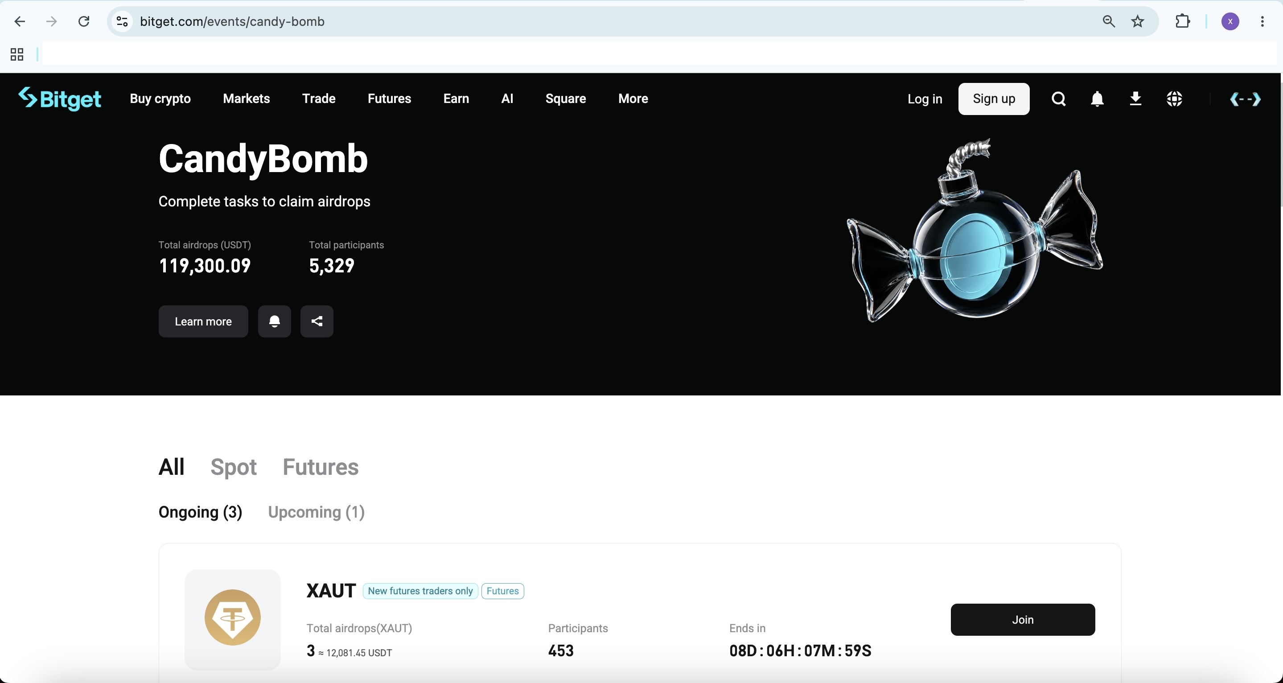Open the Markets menu item
The height and width of the screenshot is (683, 1283).
point(247,99)
